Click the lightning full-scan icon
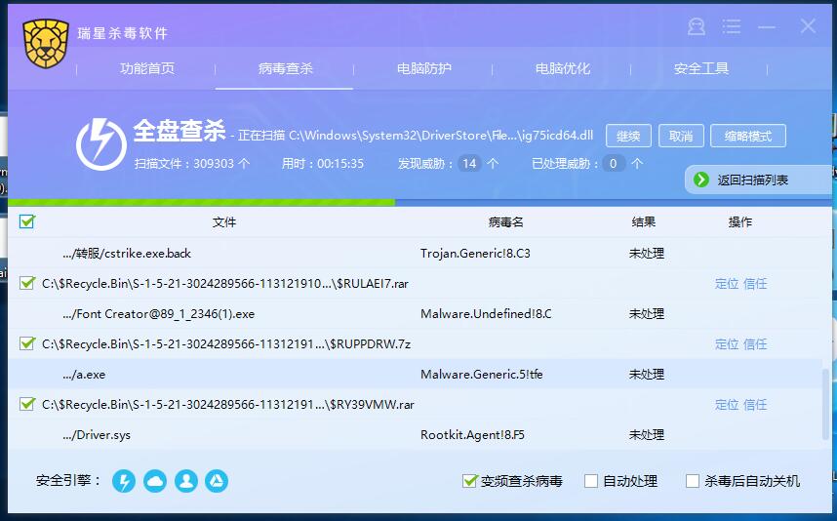This screenshot has height=521, width=837. pos(101,144)
